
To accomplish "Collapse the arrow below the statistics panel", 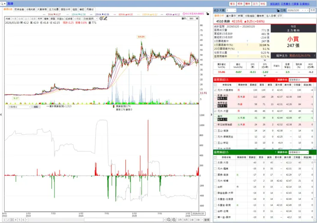I will [265, 60].
